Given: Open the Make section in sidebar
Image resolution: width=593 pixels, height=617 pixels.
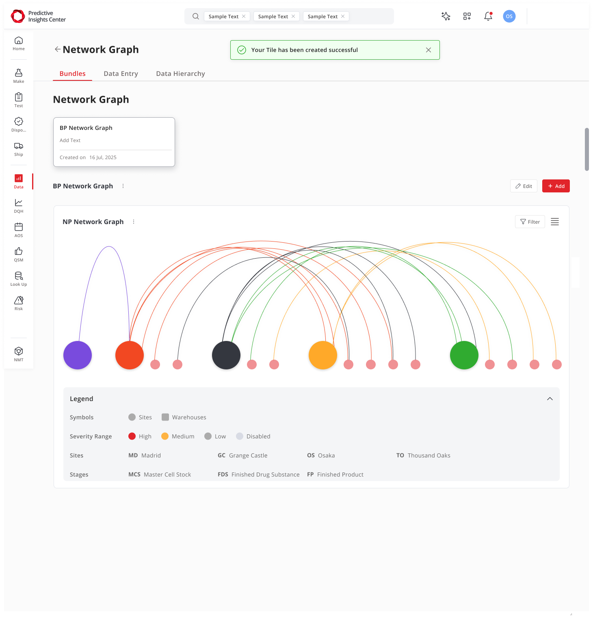Looking at the screenshot, I should (x=19, y=76).
